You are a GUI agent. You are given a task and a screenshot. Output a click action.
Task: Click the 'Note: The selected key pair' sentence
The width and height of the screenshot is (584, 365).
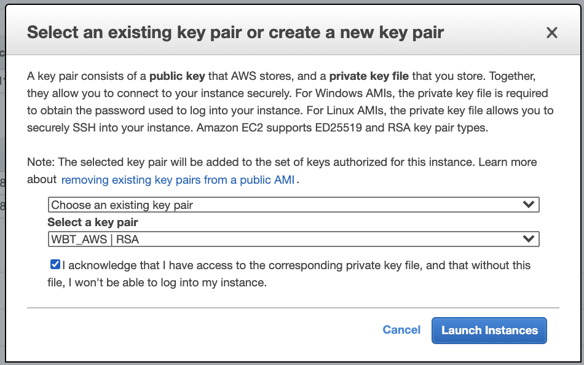pyautogui.click(x=246, y=163)
